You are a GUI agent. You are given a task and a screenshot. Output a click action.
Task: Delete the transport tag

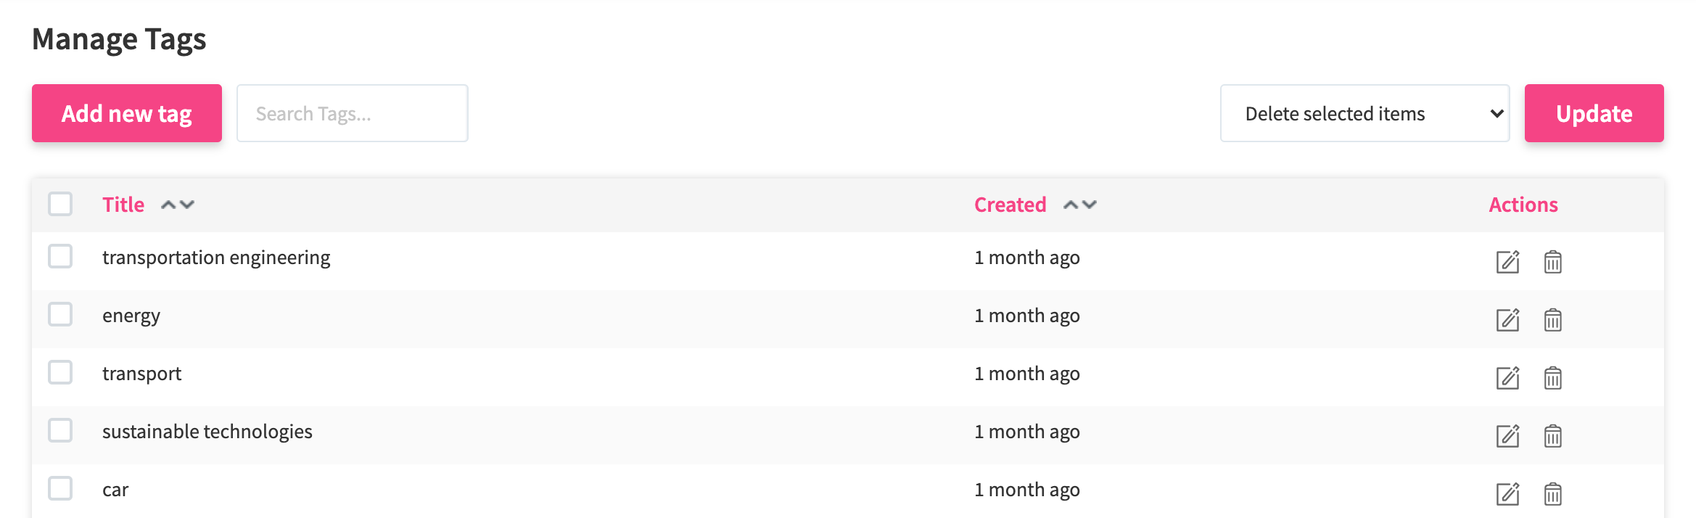pyautogui.click(x=1552, y=377)
